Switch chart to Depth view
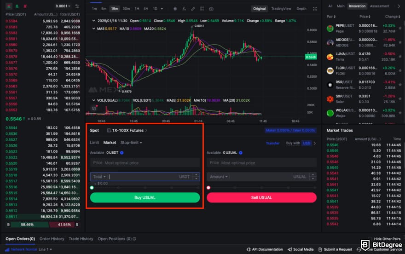Viewport: 405px width, 254px height. click(x=301, y=9)
